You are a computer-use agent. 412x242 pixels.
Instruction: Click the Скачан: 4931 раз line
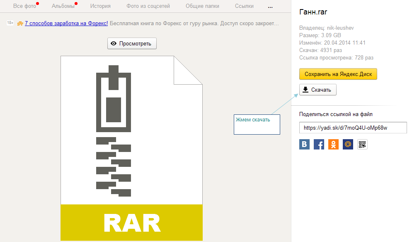320,50
